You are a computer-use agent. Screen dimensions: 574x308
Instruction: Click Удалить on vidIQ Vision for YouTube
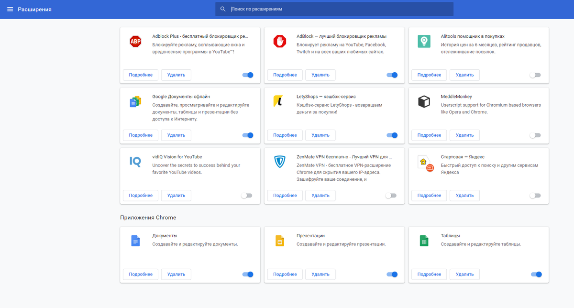click(x=176, y=195)
